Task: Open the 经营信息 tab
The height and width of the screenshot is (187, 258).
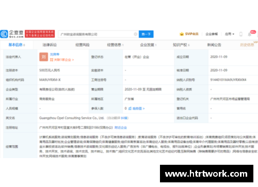Action: (x=115, y=45)
